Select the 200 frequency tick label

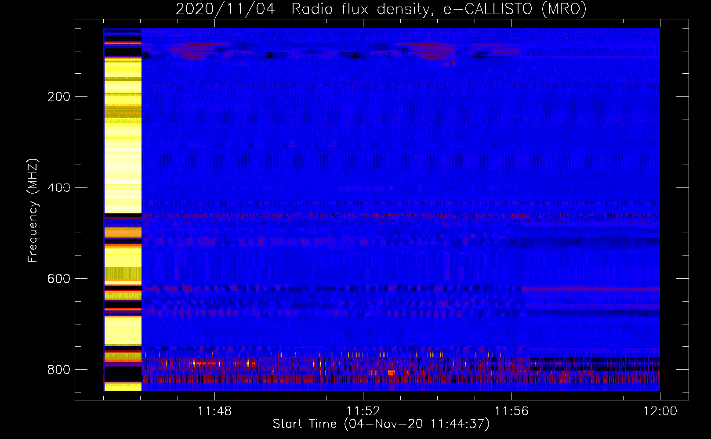(58, 97)
